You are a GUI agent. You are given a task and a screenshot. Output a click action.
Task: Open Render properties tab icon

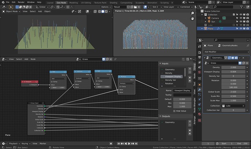[x=199, y=52]
